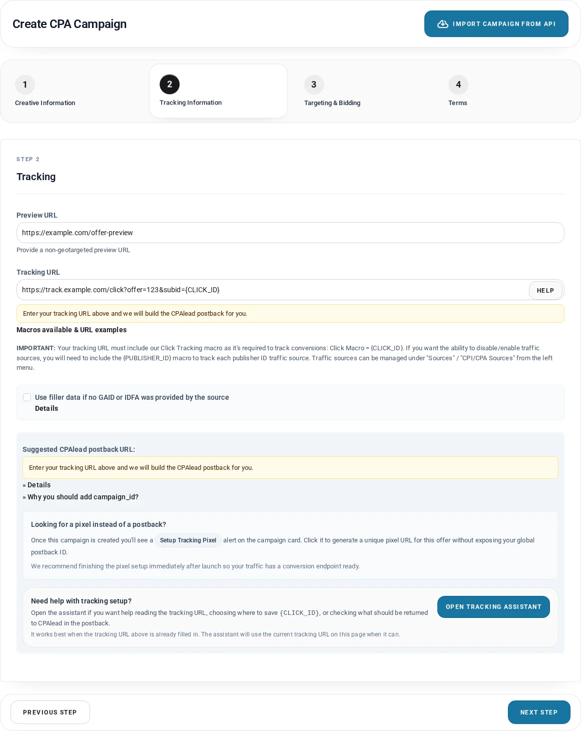Click into the Tracking URL field
581x731 pixels.
(273, 290)
